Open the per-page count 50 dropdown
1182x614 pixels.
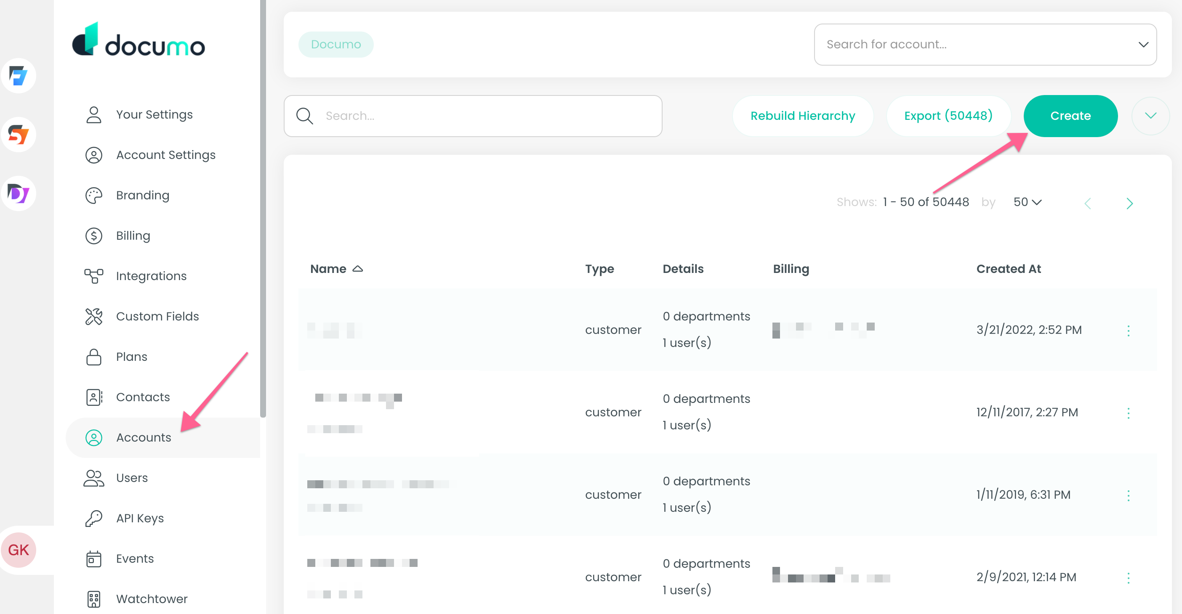(1028, 202)
